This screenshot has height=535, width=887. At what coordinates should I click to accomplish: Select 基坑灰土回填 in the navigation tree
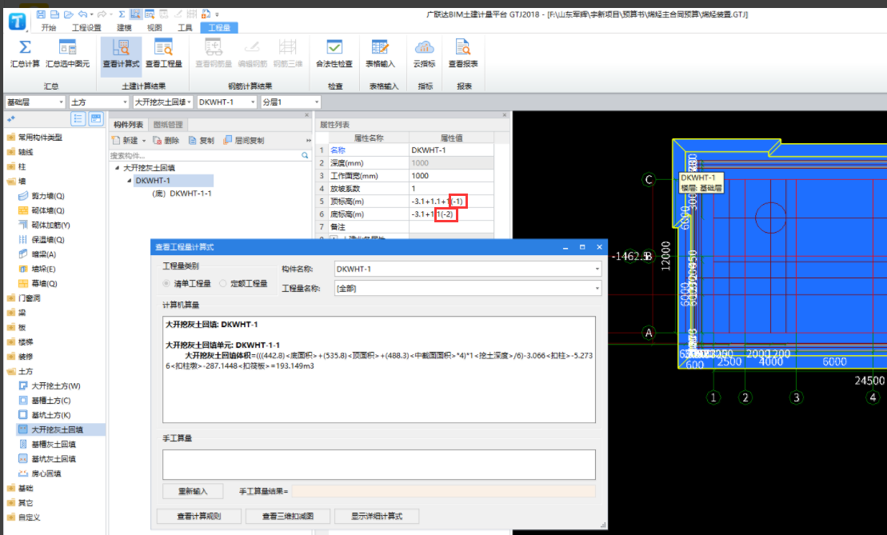click(x=53, y=459)
